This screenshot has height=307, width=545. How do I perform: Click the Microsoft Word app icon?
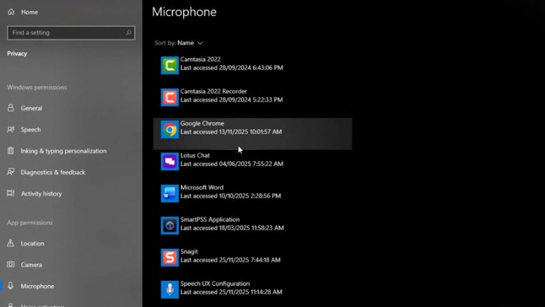tap(170, 194)
